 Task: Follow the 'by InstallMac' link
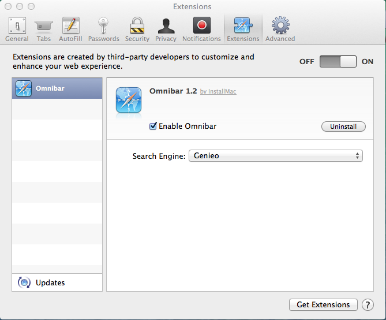pyautogui.click(x=218, y=91)
